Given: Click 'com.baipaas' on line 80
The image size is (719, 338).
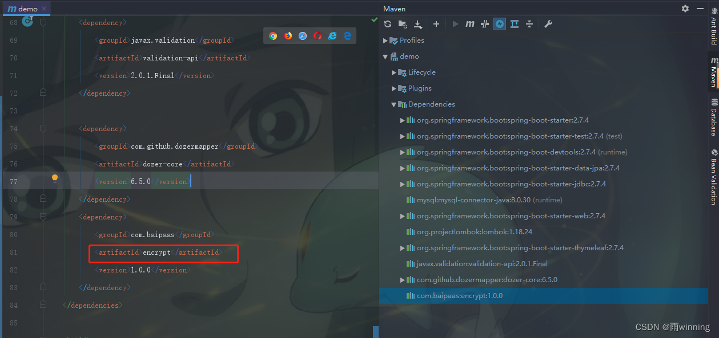Looking at the screenshot, I should click(x=152, y=235).
